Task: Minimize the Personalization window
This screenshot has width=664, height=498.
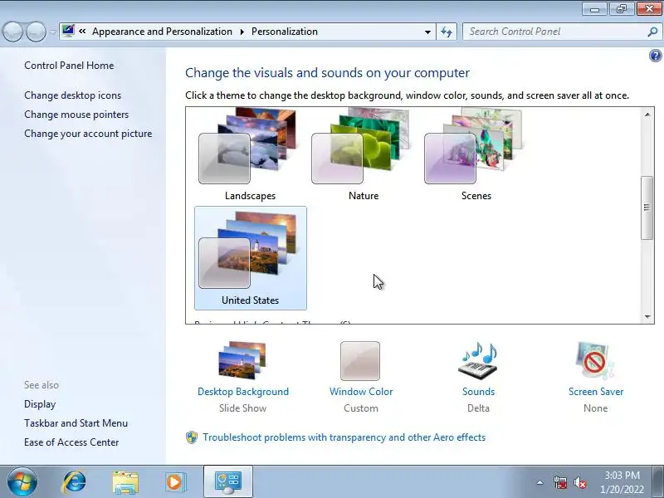Action: (595, 9)
